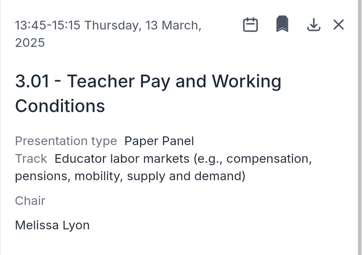Image resolution: width=362 pixels, height=255 pixels.
Task: Click the Track label
Action: 31,159
